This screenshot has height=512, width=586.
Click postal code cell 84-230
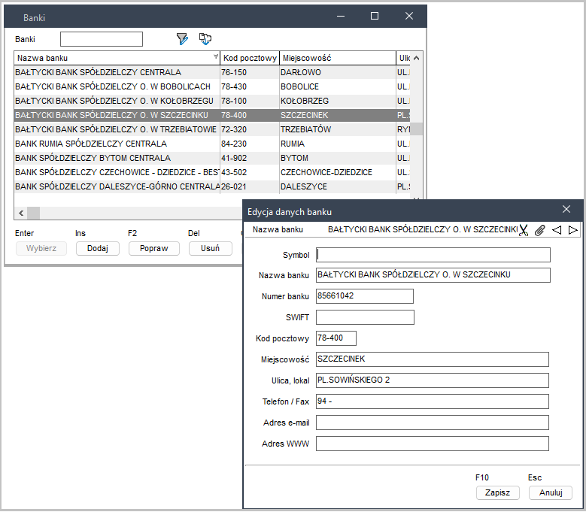(x=250, y=144)
